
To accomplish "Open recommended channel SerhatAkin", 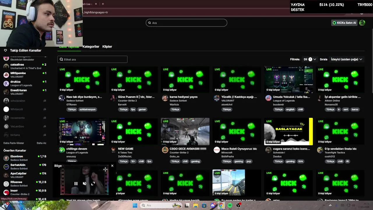I will click(x=25, y=167).
